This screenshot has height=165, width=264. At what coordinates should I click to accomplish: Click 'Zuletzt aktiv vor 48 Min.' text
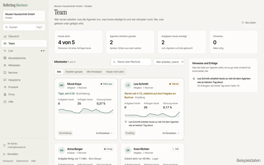(x=138, y=159)
